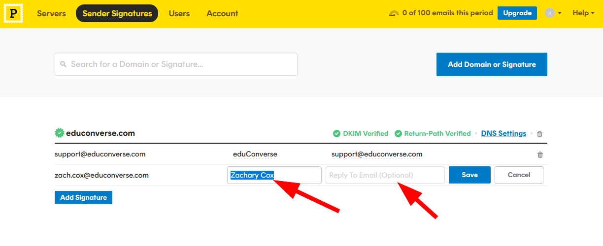603x246 pixels.
Task: Click the Add Signature button
Action: click(x=83, y=197)
